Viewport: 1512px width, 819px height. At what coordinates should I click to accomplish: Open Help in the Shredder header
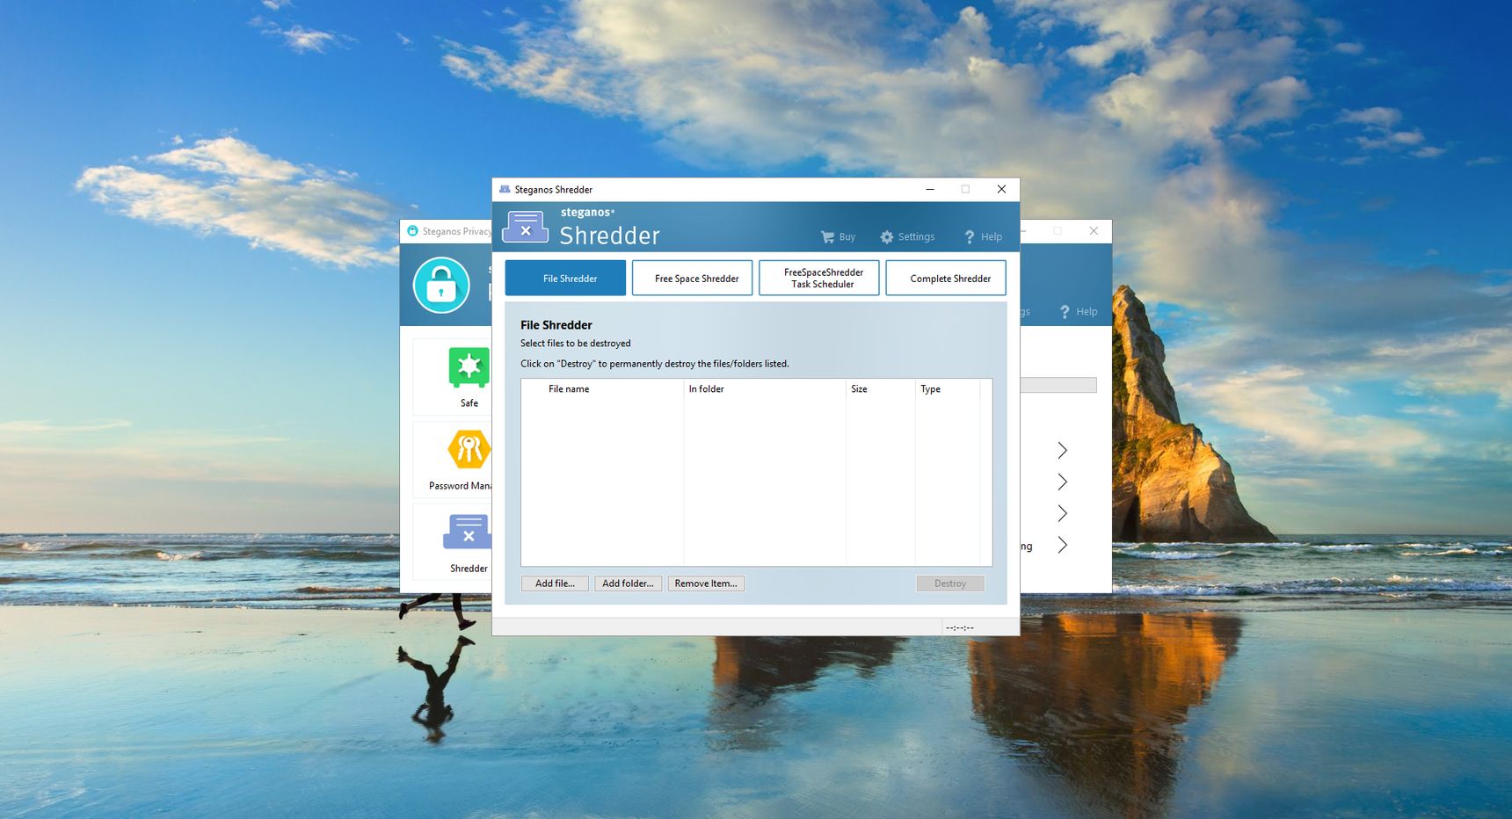tap(982, 237)
